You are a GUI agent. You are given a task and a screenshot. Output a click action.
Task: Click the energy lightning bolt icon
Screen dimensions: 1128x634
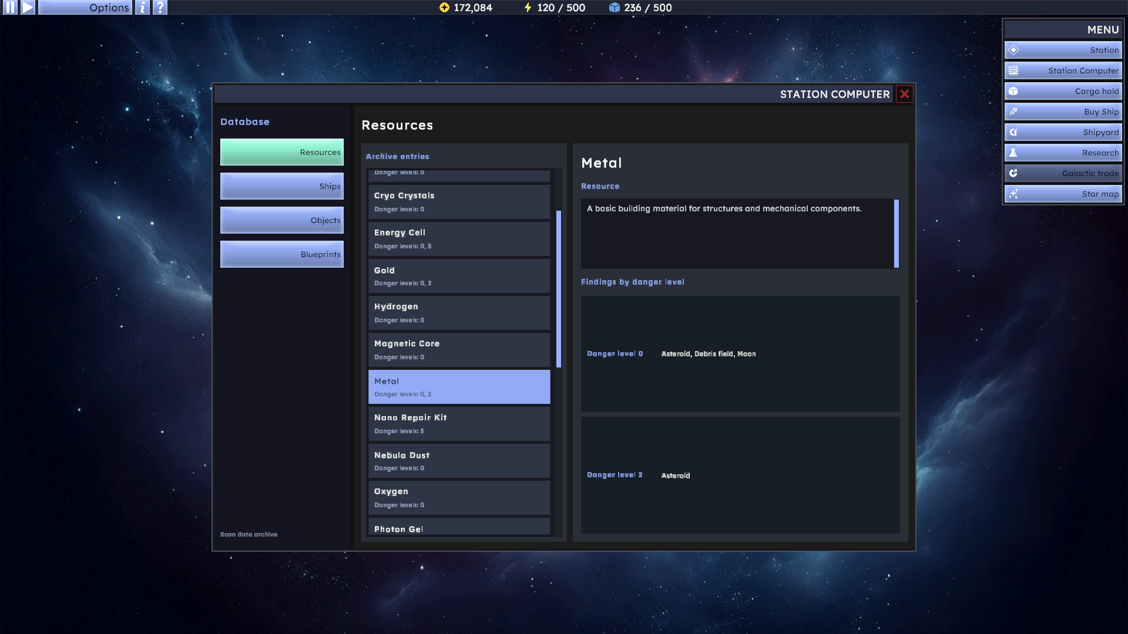point(528,8)
